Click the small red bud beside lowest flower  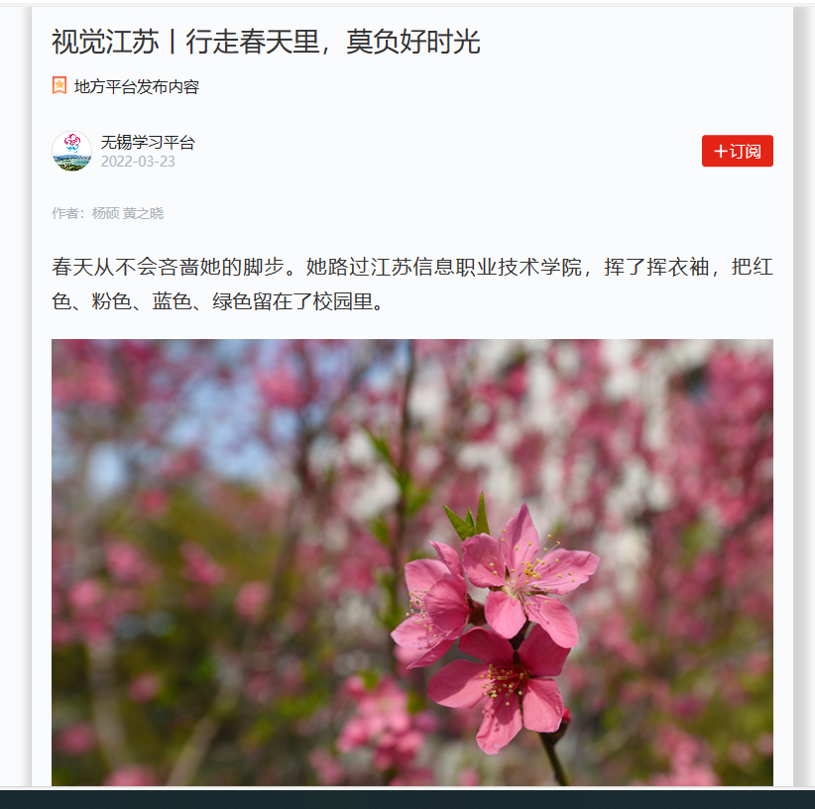[x=565, y=716]
